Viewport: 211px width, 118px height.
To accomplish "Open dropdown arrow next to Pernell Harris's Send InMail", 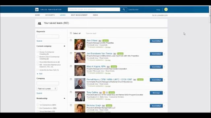I will [165, 80].
